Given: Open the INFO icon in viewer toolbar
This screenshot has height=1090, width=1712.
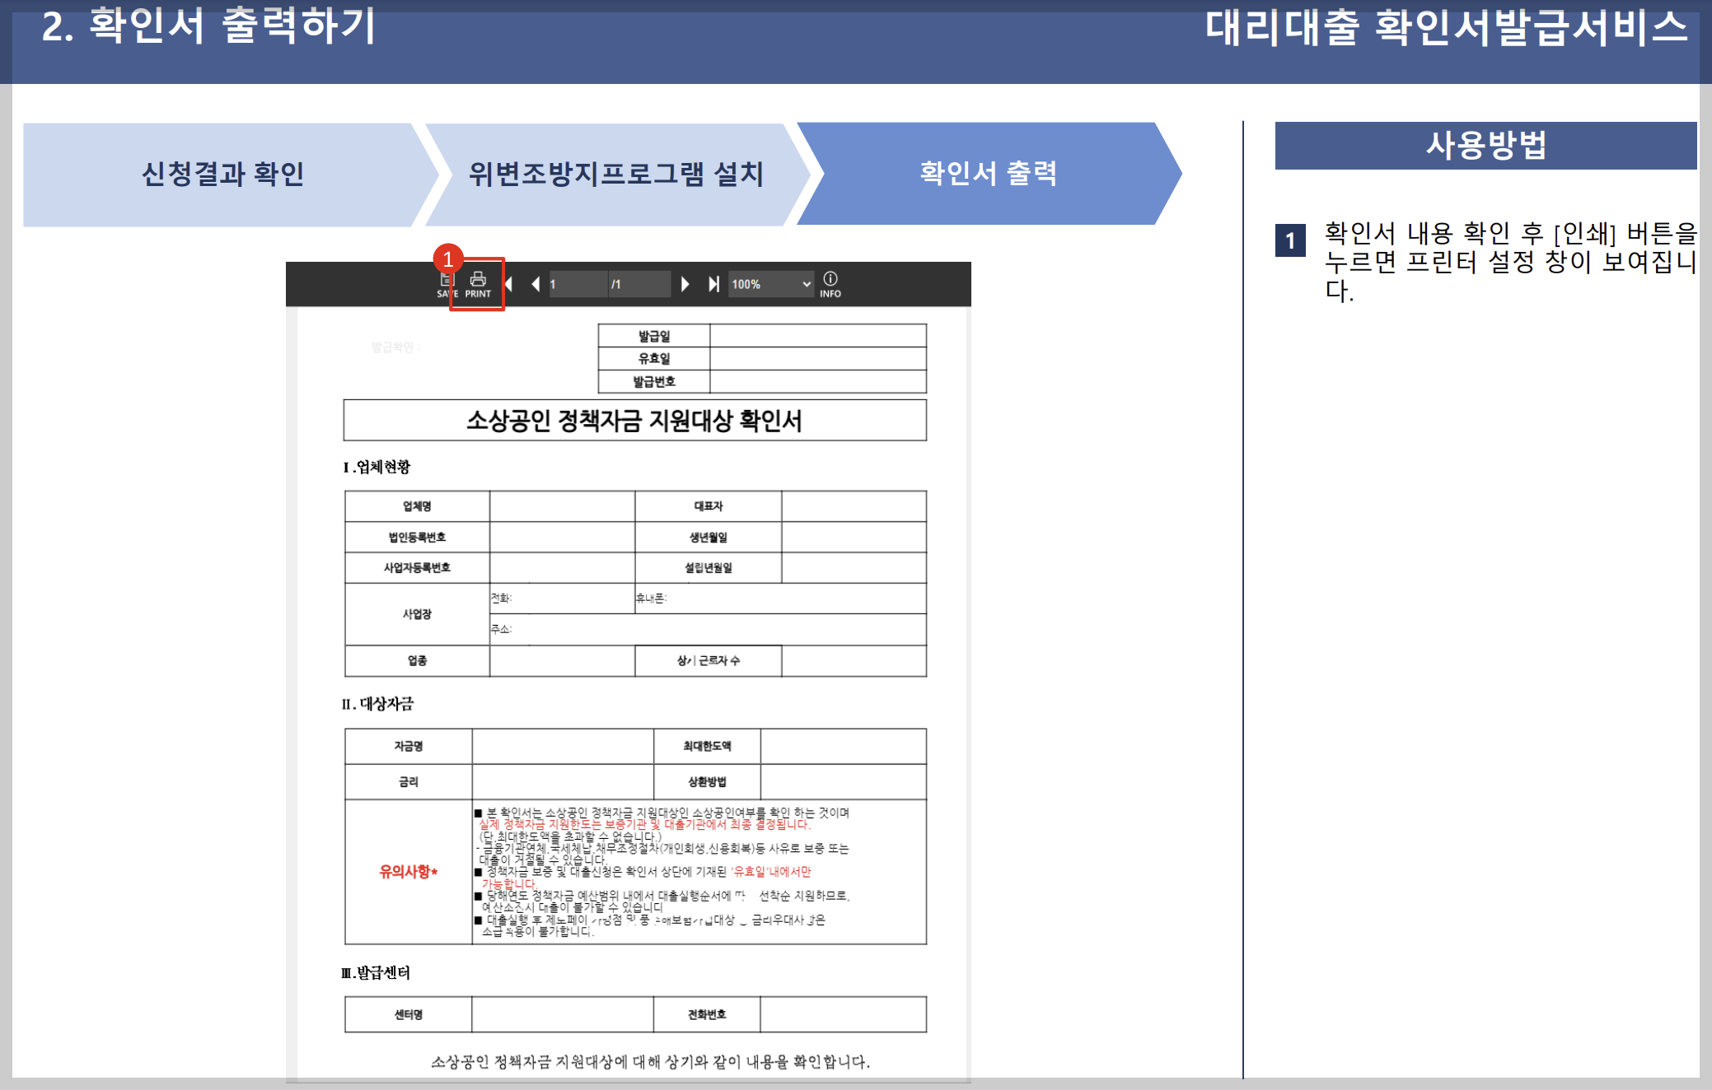Looking at the screenshot, I should point(830,284).
